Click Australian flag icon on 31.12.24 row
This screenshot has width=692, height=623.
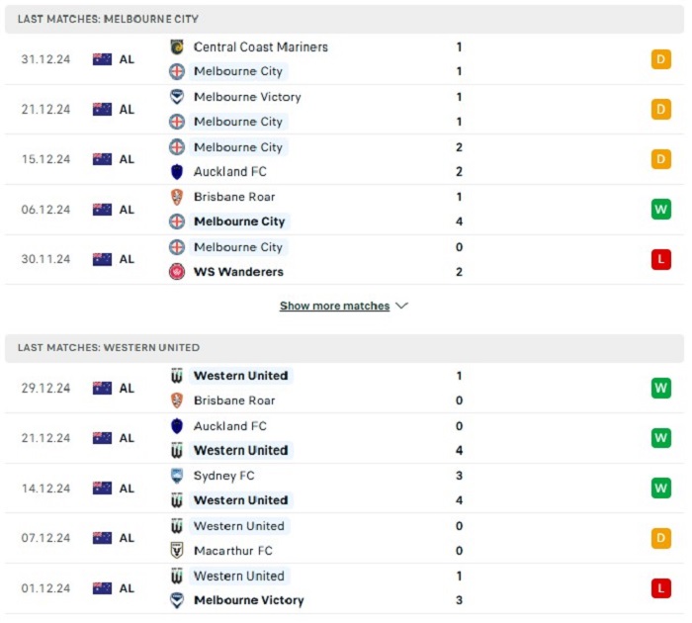click(103, 59)
